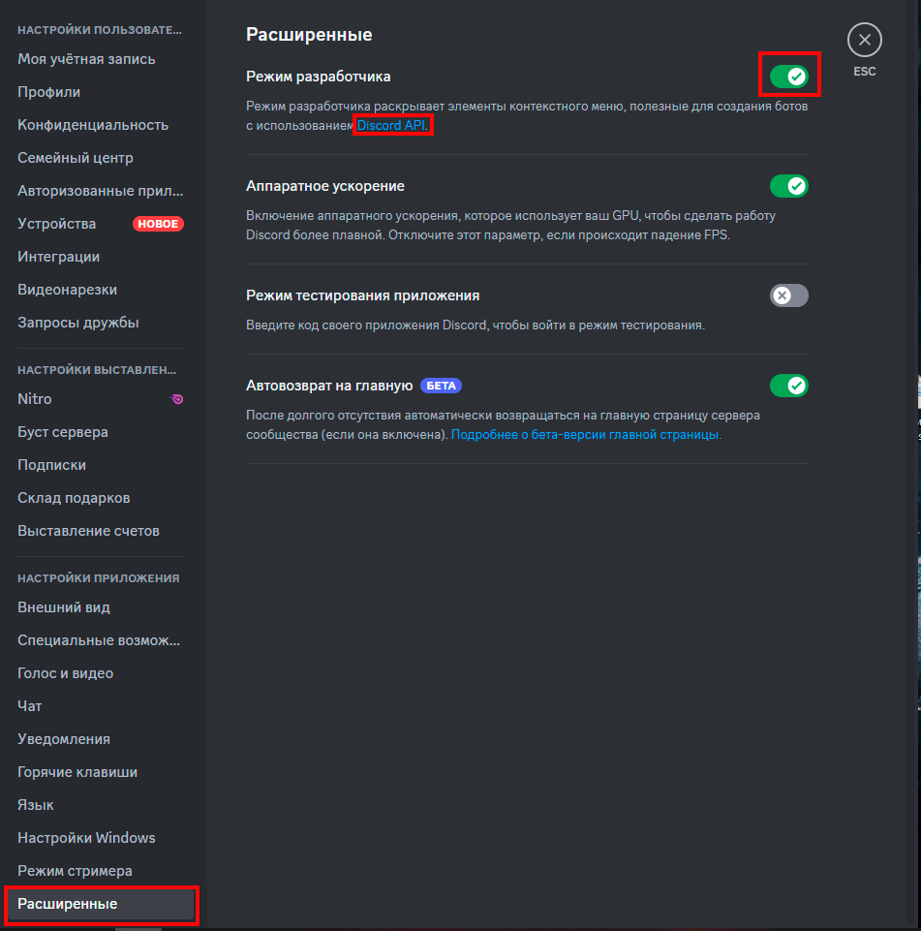Select Профили in the sidebar
This screenshot has width=921, height=931.
pos(49,92)
